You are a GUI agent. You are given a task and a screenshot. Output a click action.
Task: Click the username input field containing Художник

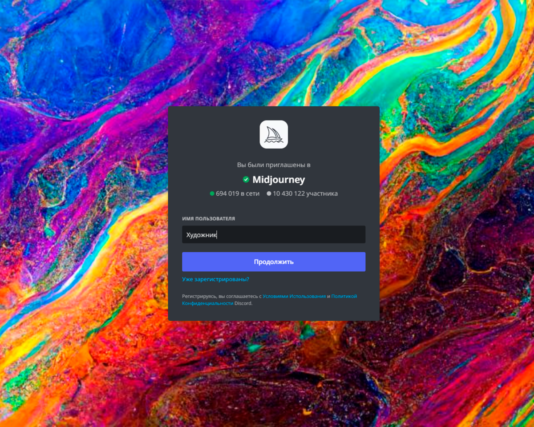[274, 234]
